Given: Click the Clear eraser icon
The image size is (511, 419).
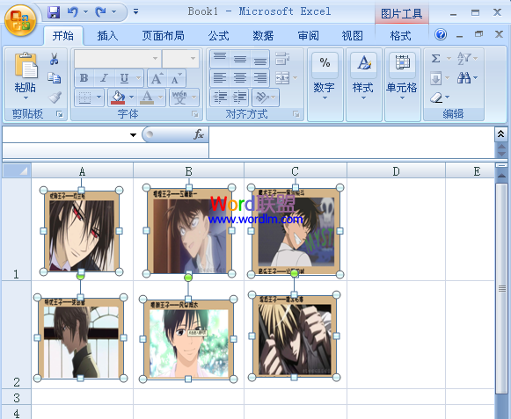Looking at the screenshot, I should point(436,98).
